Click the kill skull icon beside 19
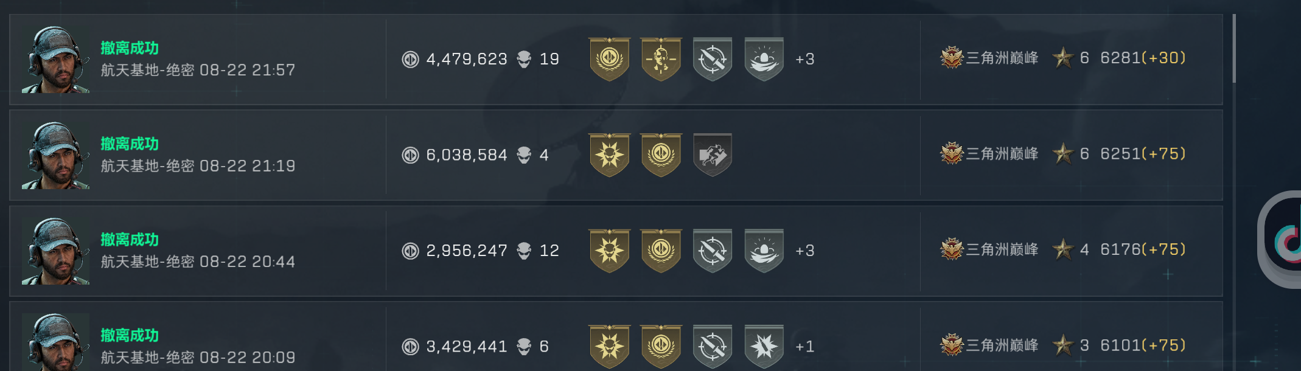This screenshot has width=1301, height=371. pyautogui.click(x=524, y=59)
